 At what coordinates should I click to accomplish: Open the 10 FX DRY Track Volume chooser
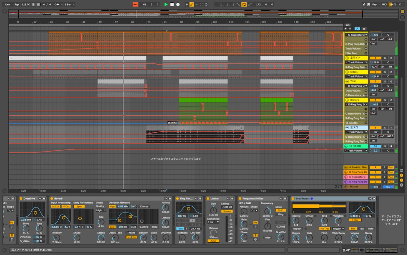pos(356,150)
